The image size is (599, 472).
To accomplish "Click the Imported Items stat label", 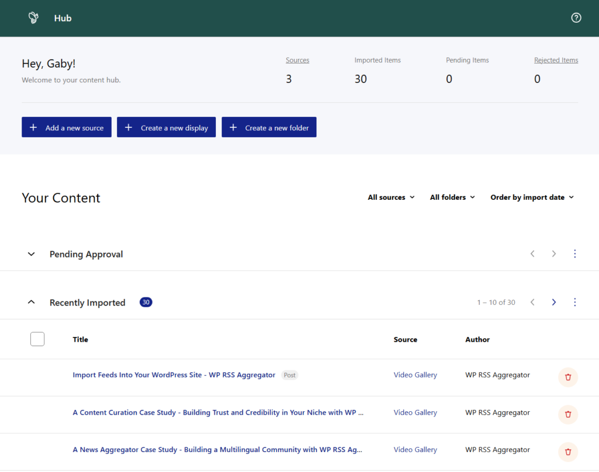I will pos(377,60).
